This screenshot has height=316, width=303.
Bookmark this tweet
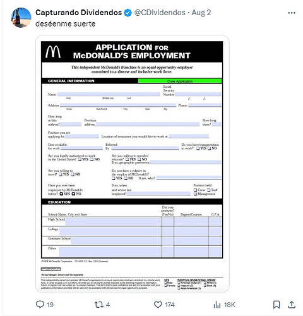276,305
